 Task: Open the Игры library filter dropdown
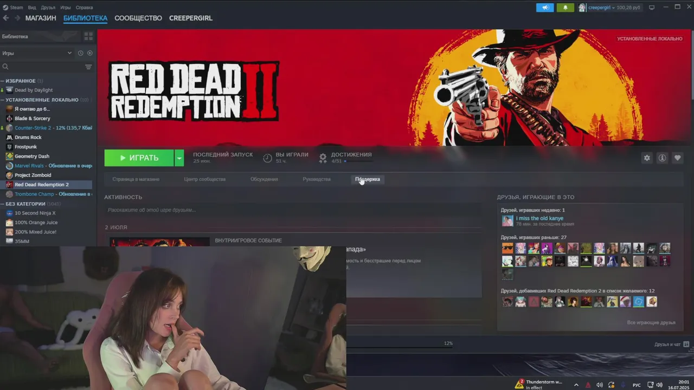tap(37, 53)
